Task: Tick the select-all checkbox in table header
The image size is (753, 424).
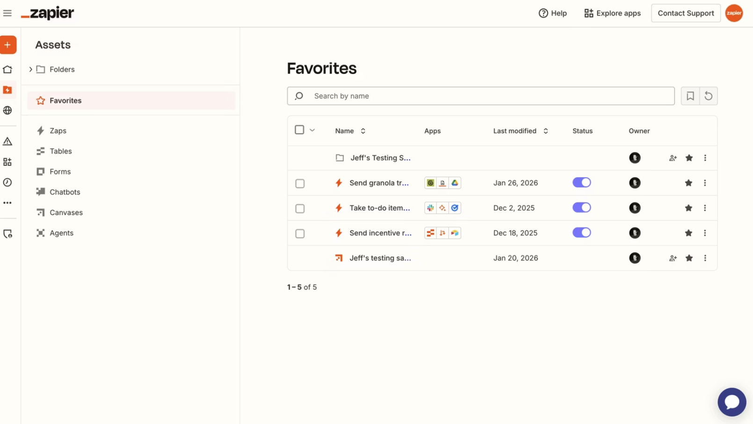Action: coord(300,129)
